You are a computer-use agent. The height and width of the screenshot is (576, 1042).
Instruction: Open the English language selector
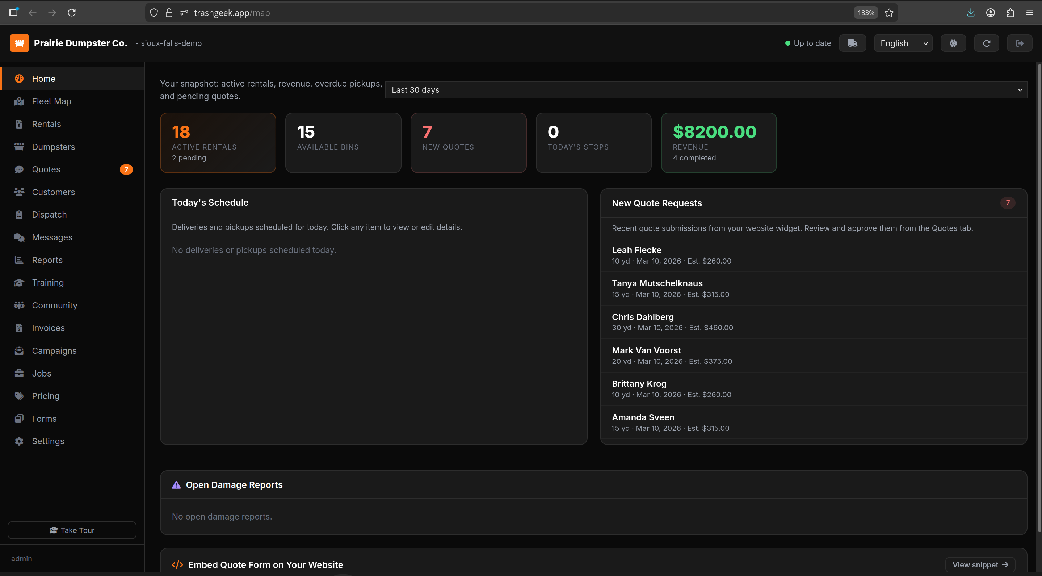[x=903, y=43]
